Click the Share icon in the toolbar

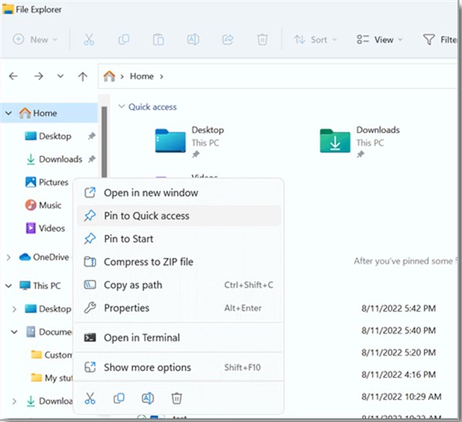point(228,39)
